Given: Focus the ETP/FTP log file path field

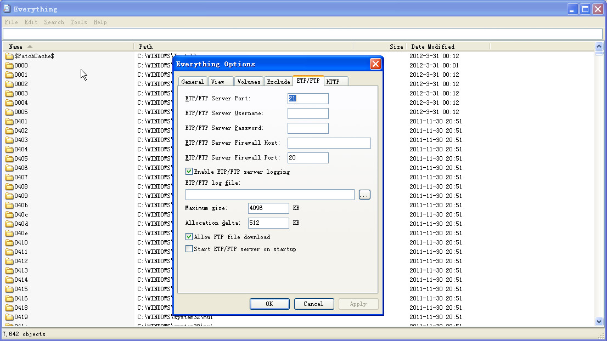Looking at the screenshot, I should pos(270,195).
